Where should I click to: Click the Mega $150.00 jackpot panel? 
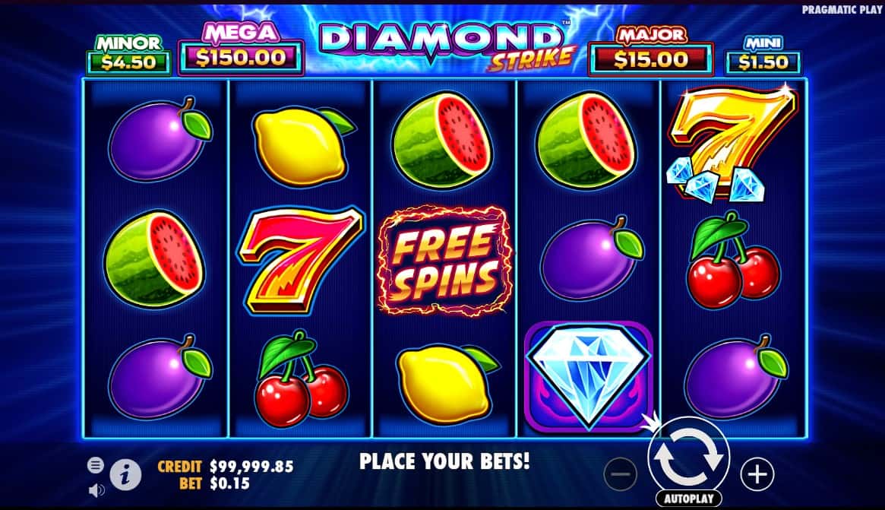241,49
